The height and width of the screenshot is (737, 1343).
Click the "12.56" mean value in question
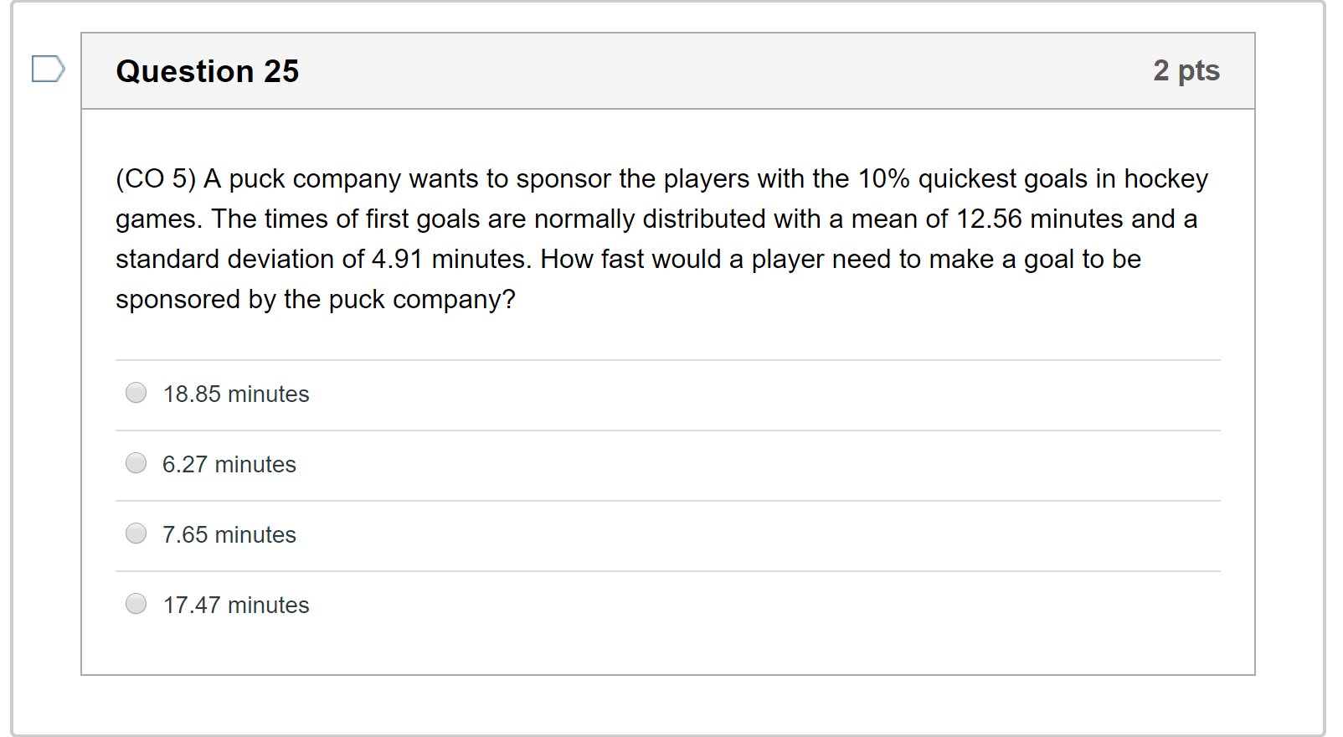(x=989, y=219)
